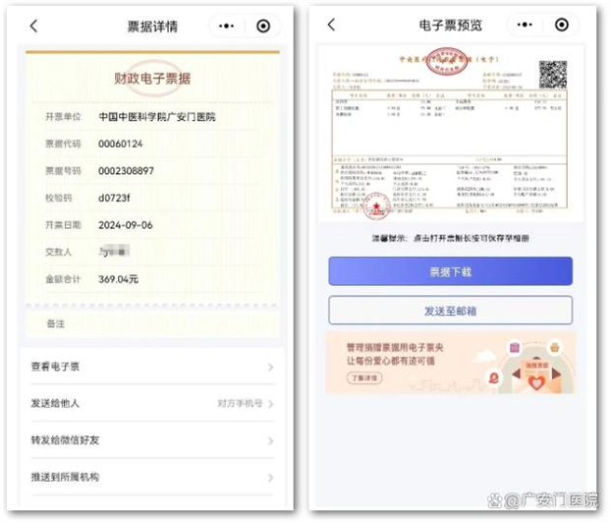Tap the 对方手机号 input hint
This screenshot has height=522, width=611.
click(240, 403)
